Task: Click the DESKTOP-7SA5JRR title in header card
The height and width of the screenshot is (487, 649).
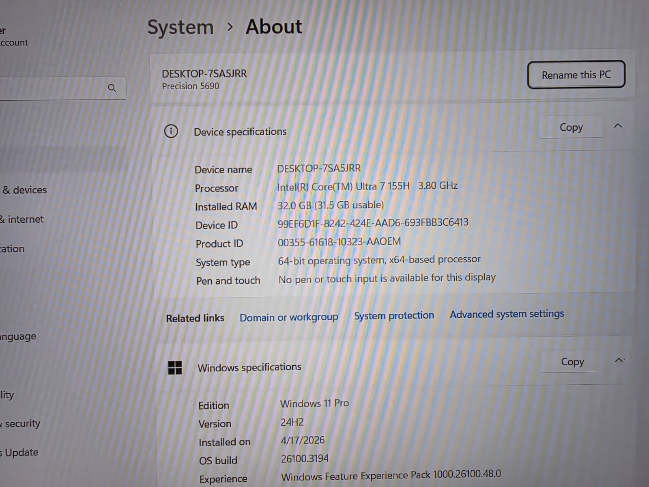Action: (204, 73)
